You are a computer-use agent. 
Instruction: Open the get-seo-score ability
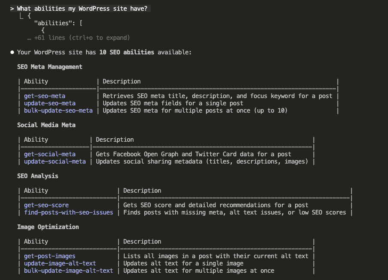46,205
